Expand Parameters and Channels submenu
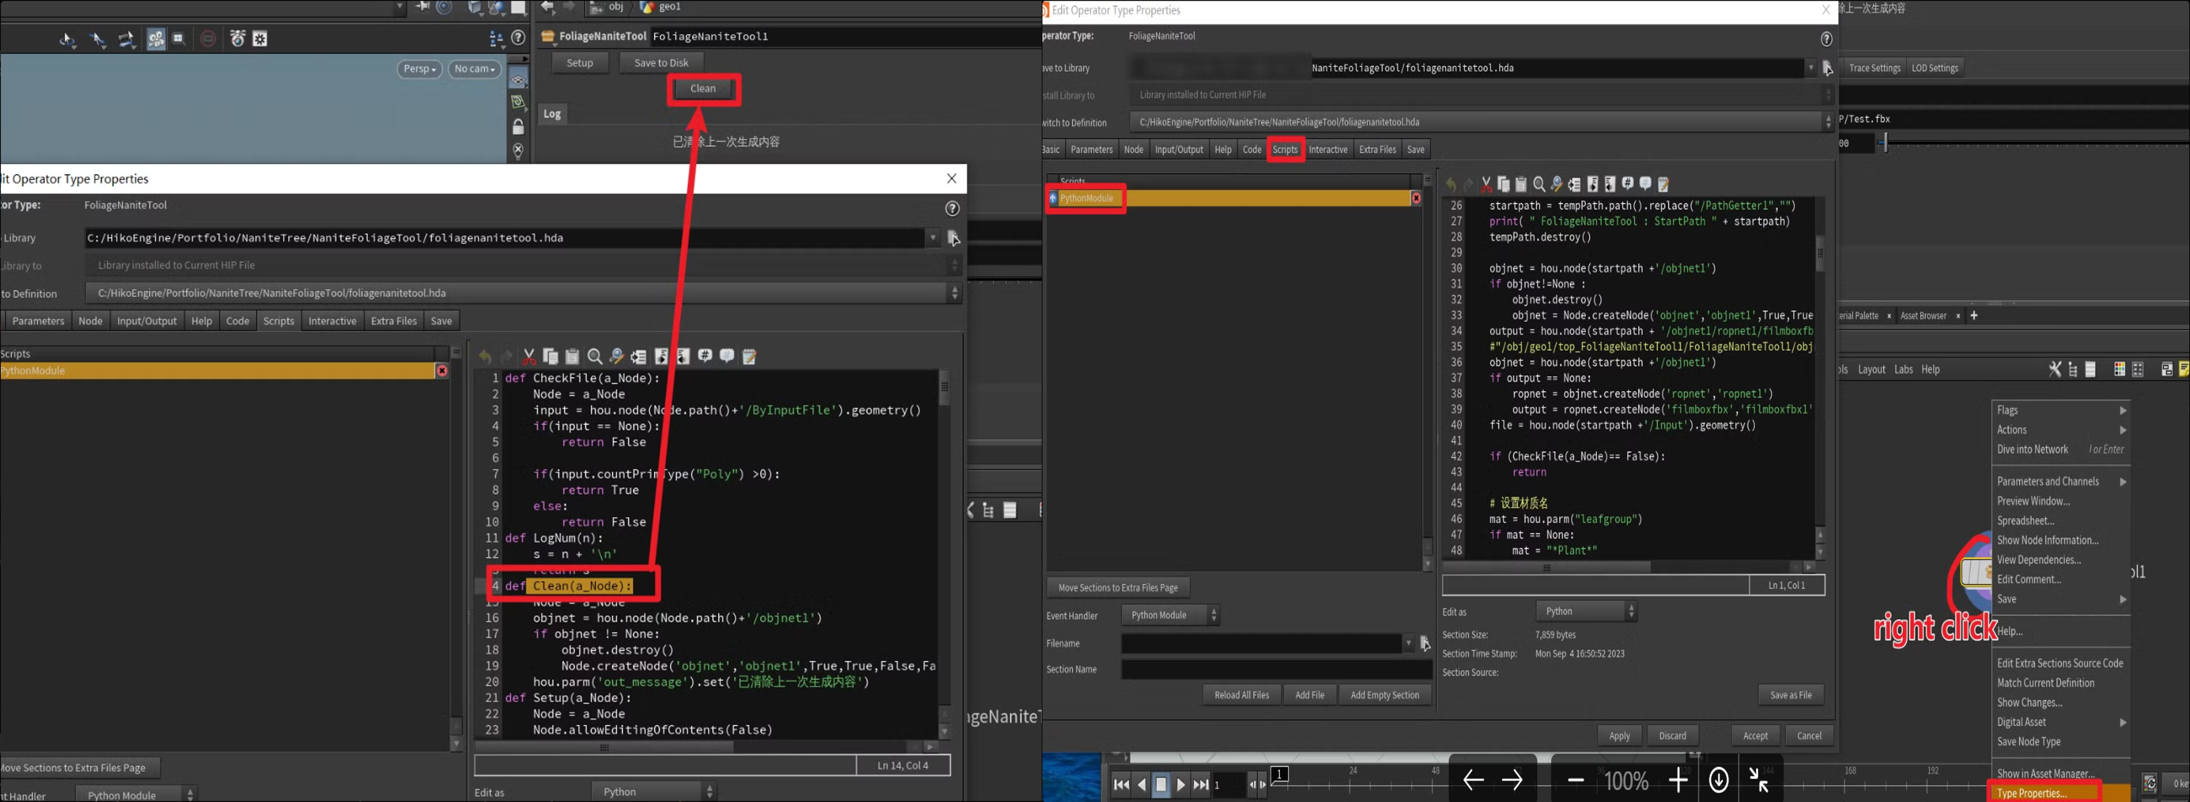 pyautogui.click(x=2061, y=481)
